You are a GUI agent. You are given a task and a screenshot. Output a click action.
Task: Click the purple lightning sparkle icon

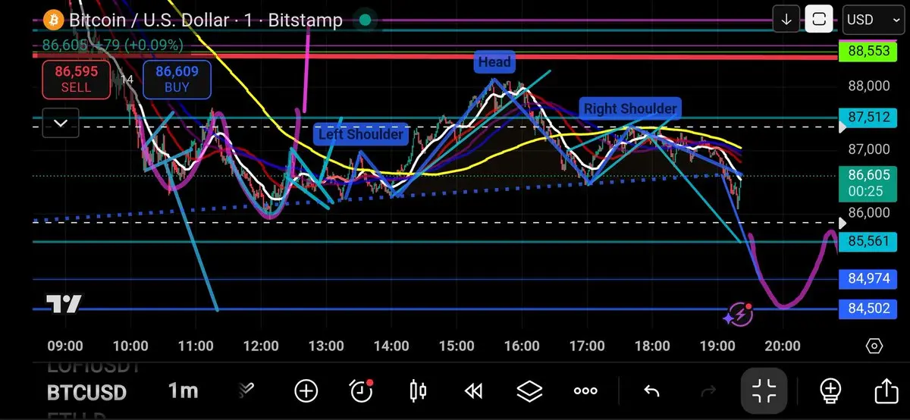pos(739,315)
